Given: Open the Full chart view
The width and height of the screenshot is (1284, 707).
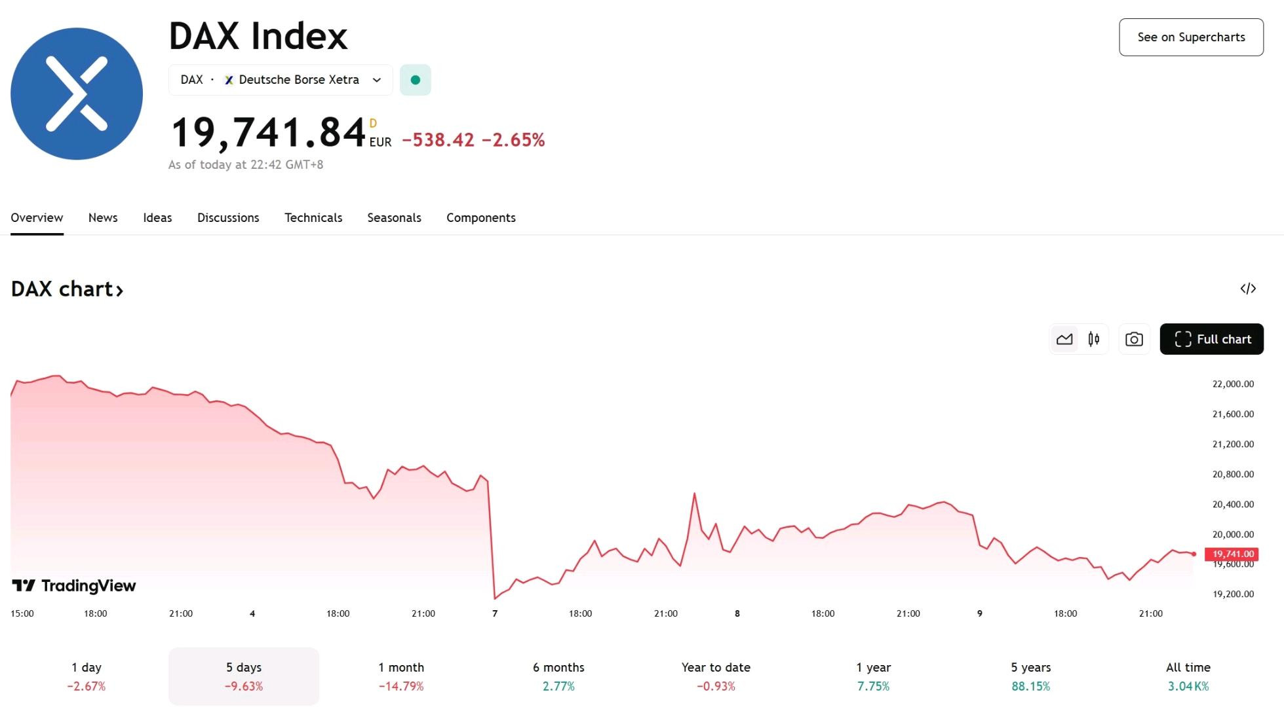Looking at the screenshot, I should pos(1211,339).
